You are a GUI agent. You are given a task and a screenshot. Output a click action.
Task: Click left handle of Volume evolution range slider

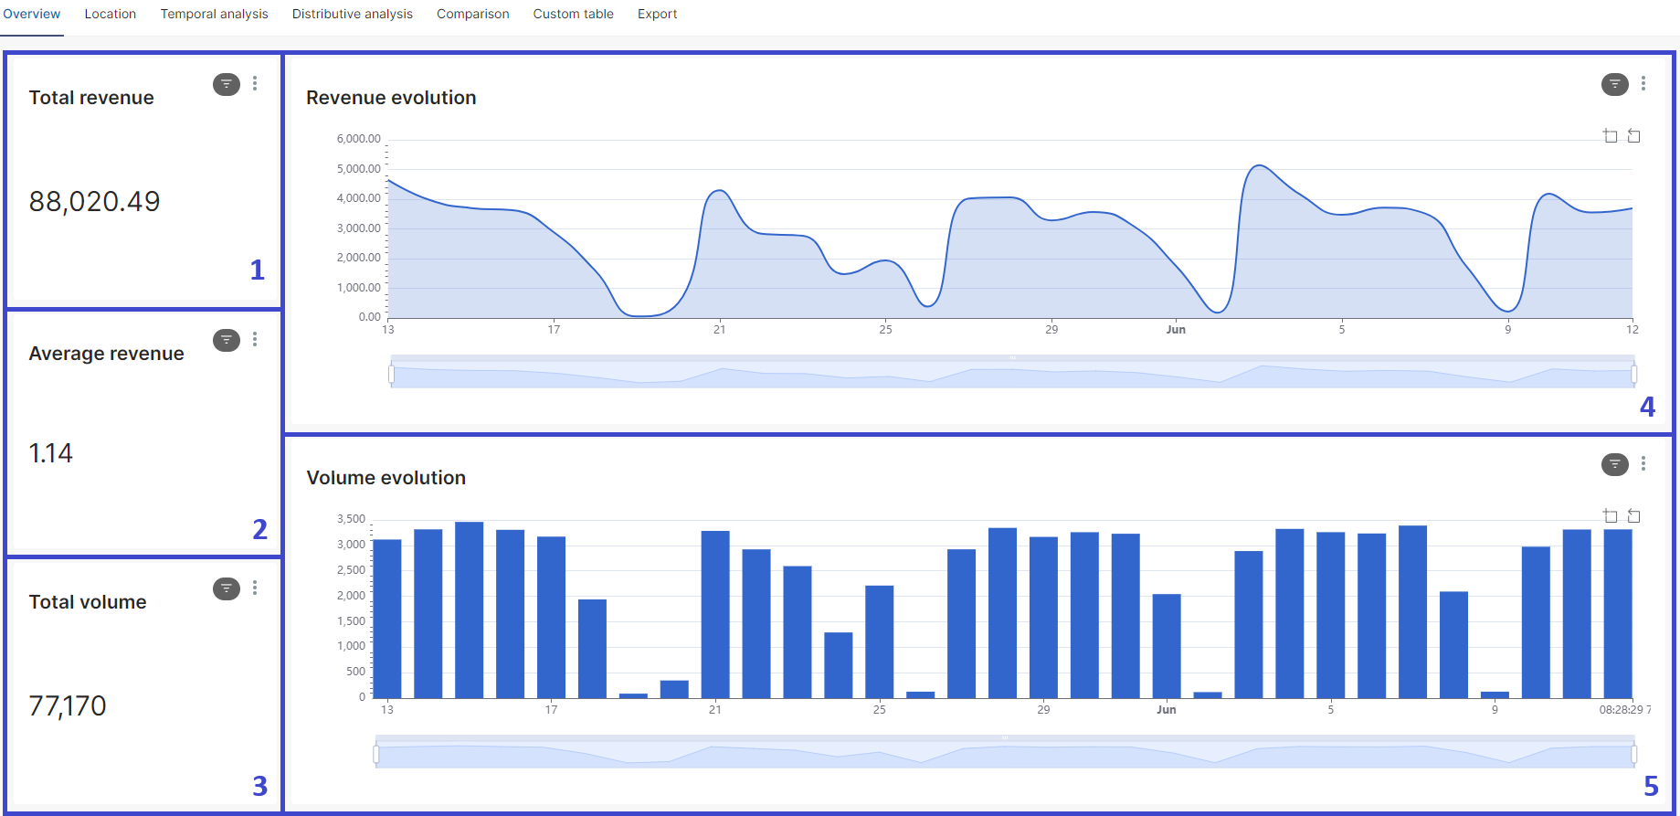376,754
